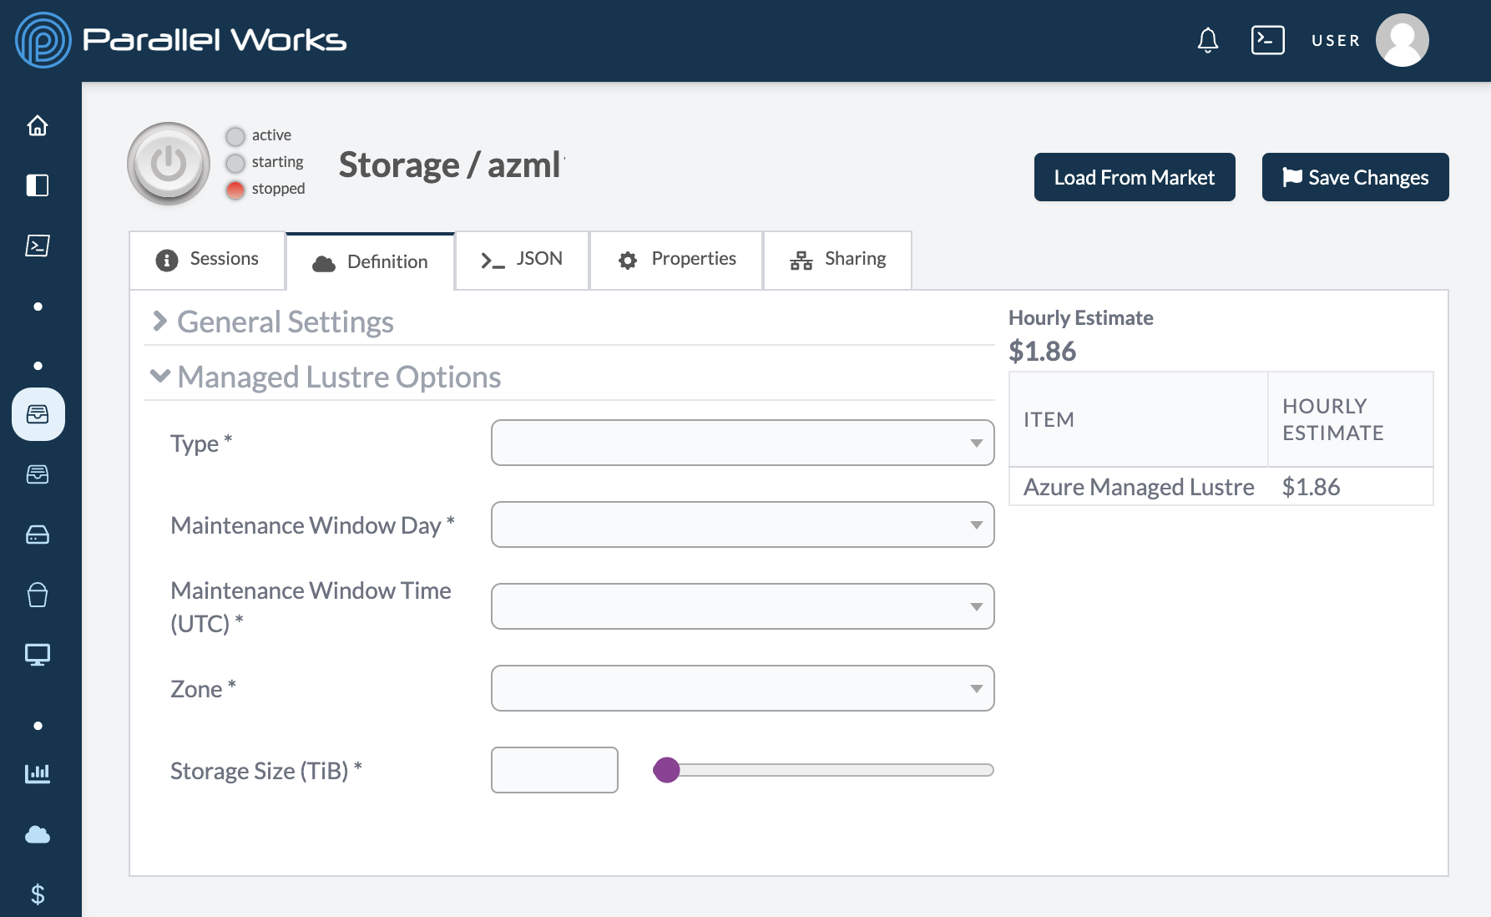The width and height of the screenshot is (1491, 917).
Task: Open the sidebar terminal/workflow icon
Action: coord(38,246)
